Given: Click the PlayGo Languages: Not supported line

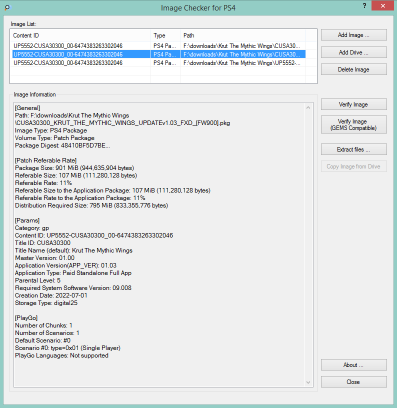Looking at the screenshot, I should pos(61,355).
